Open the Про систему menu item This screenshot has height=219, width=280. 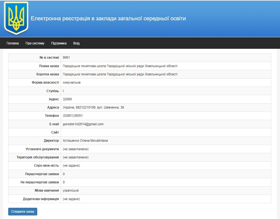point(35,43)
